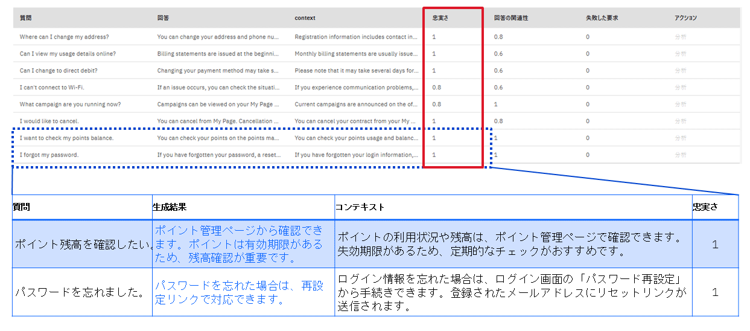
Task: Click 分析 for the direct debit row
Action: coord(680,71)
